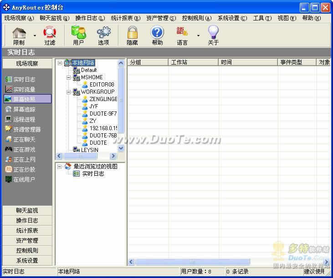Open the 工具(T) menu
Screen dimensions: 333x278
262,18
